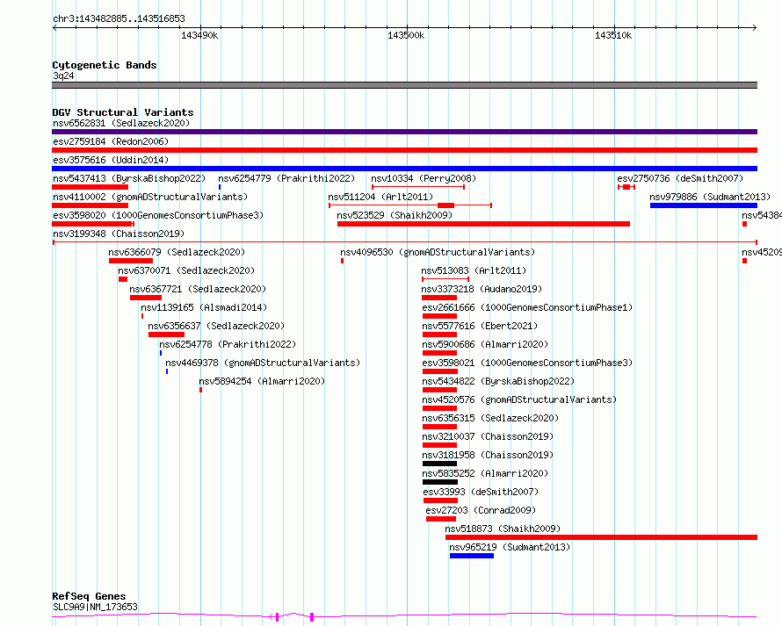Click nsv511204 (Arlt2011) variant label
This screenshot has width=782, height=626.
pyautogui.click(x=380, y=197)
